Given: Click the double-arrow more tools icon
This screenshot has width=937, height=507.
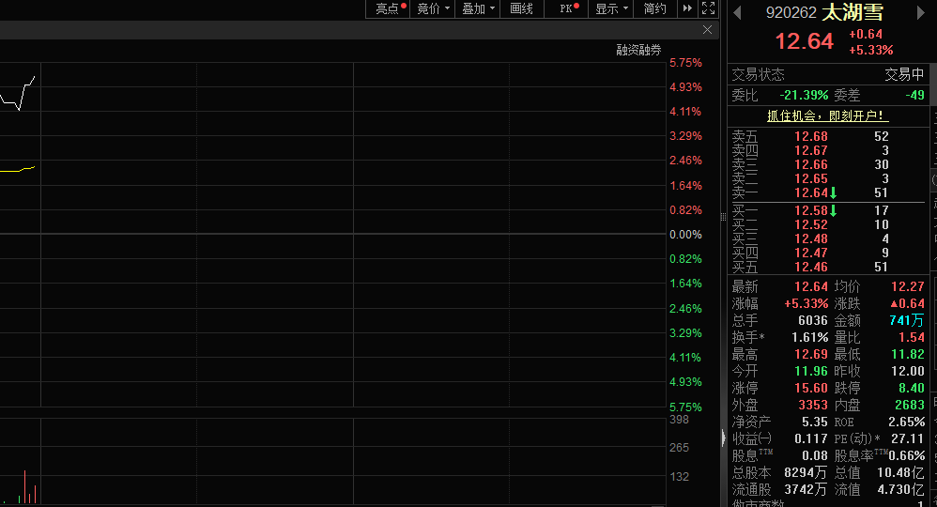Looking at the screenshot, I should click(x=687, y=8).
